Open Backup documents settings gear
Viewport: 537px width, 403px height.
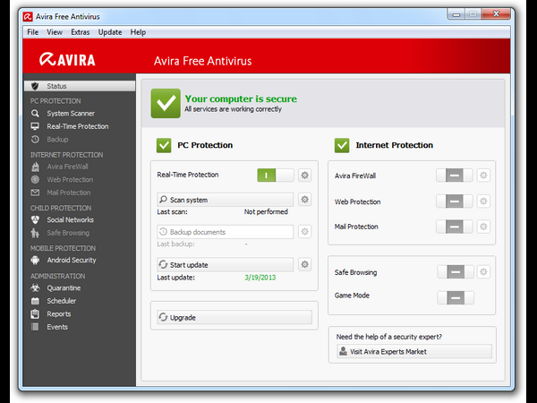pyautogui.click(x=304, y=232)
